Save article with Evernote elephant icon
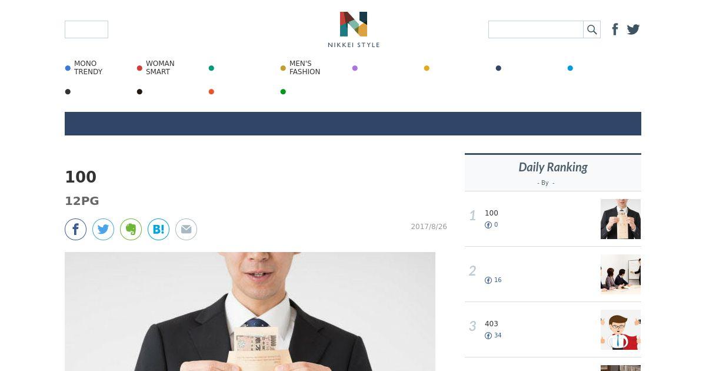 point(131,229)
